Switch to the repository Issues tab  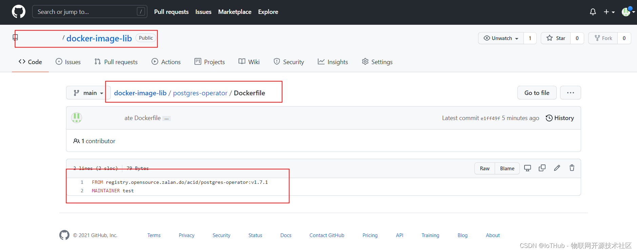click(68, 62)
